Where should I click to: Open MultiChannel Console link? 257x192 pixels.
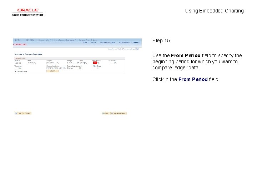(x=107, y=42)
